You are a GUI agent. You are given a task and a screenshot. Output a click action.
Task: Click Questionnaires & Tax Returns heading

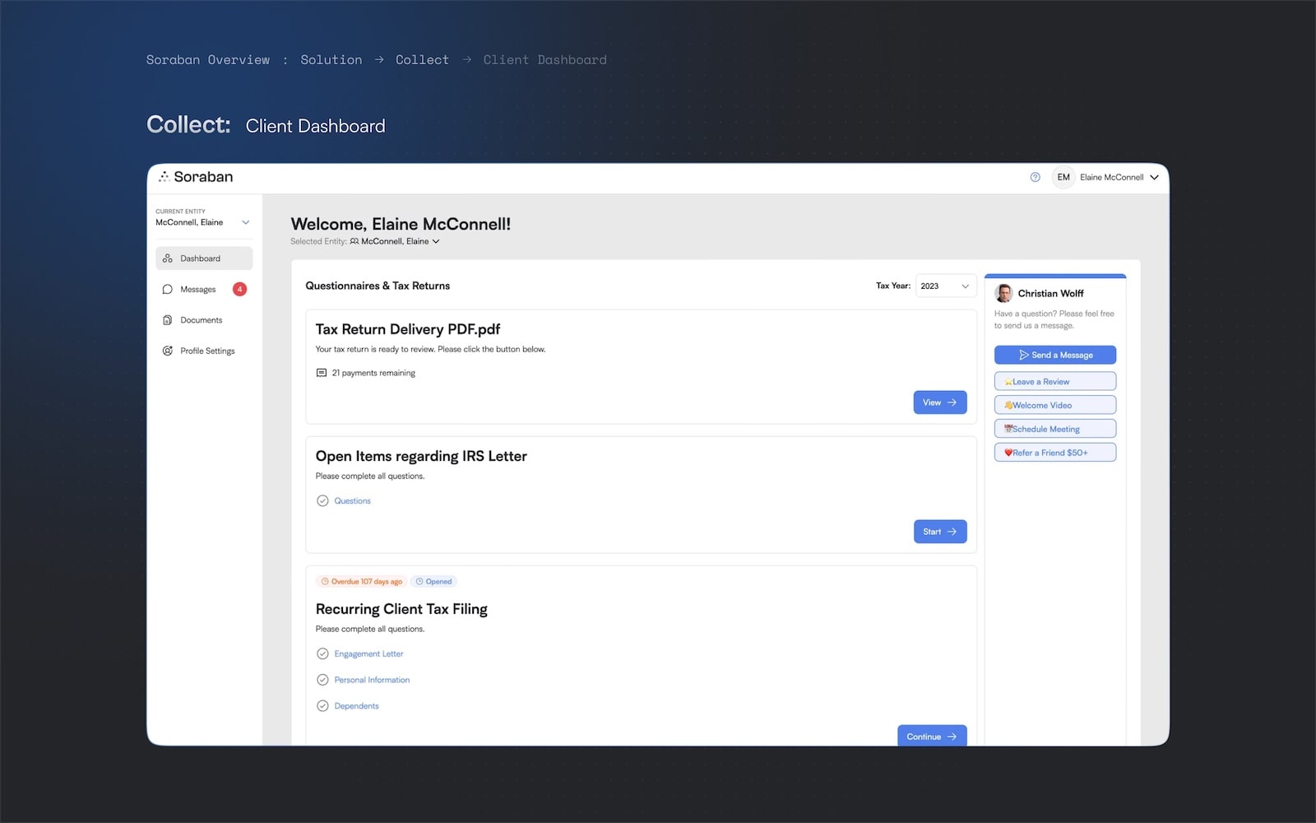point(378,286)
